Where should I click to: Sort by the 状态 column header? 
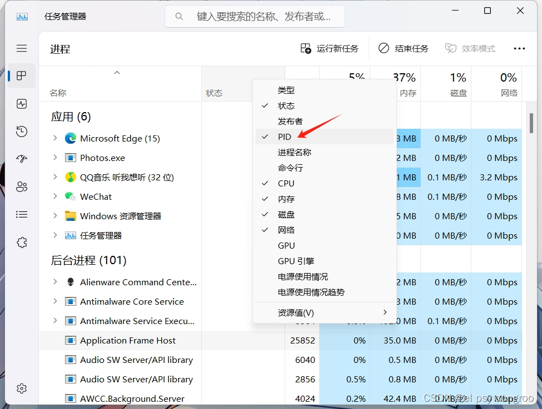pos(227,84)
